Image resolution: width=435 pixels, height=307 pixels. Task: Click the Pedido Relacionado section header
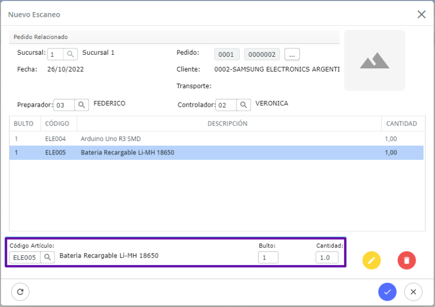coord(174,37)
